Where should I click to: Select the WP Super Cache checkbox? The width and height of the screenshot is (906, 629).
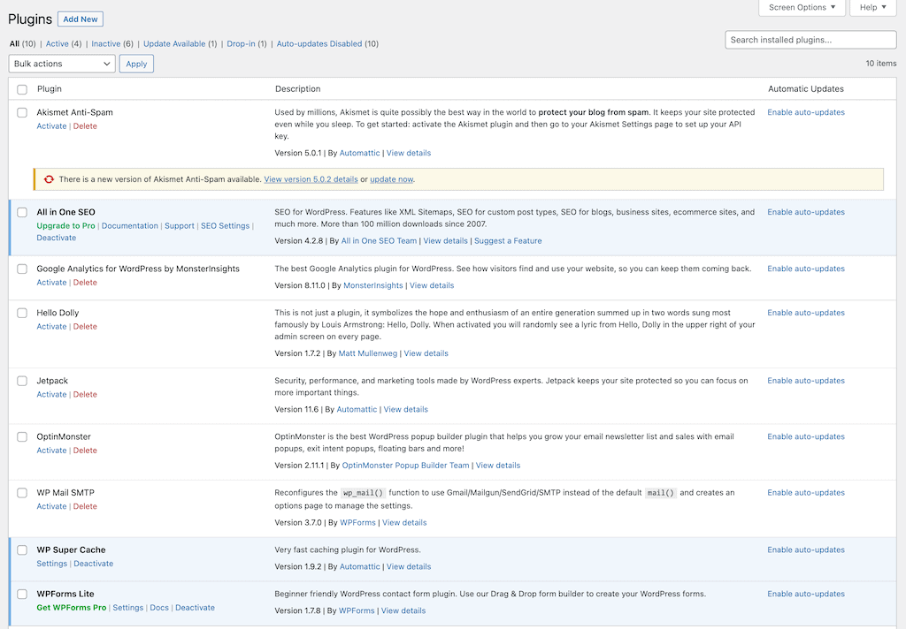click(x=22, y=550)
